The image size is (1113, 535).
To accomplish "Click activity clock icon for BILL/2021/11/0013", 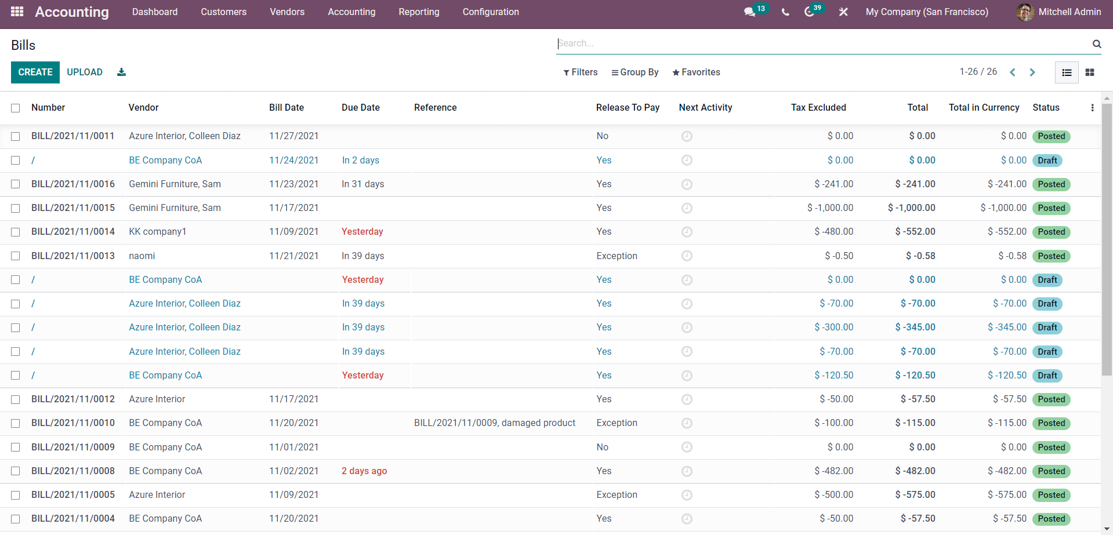I will (x=687, y=256).
